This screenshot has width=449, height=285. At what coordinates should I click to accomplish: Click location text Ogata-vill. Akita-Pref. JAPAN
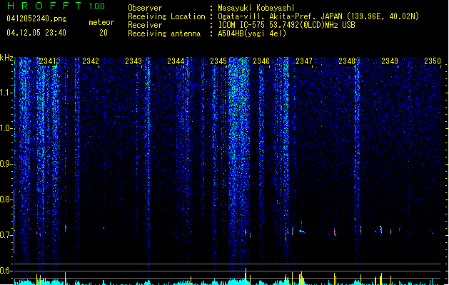280,16
